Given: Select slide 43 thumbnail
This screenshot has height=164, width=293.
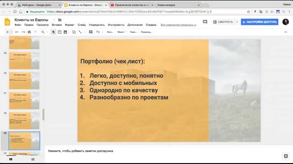Looking at the screenshot, I should 24,141.
